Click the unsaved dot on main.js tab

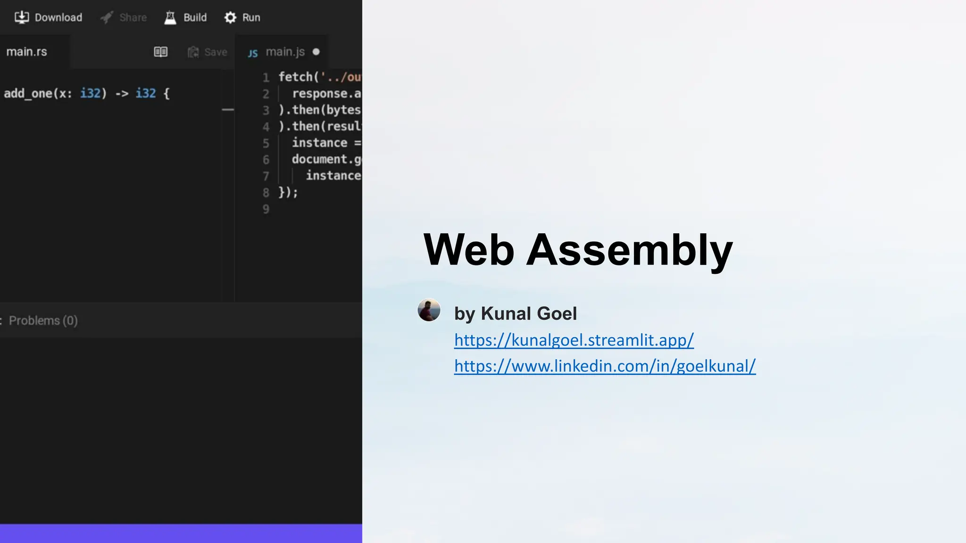[316, 52]
